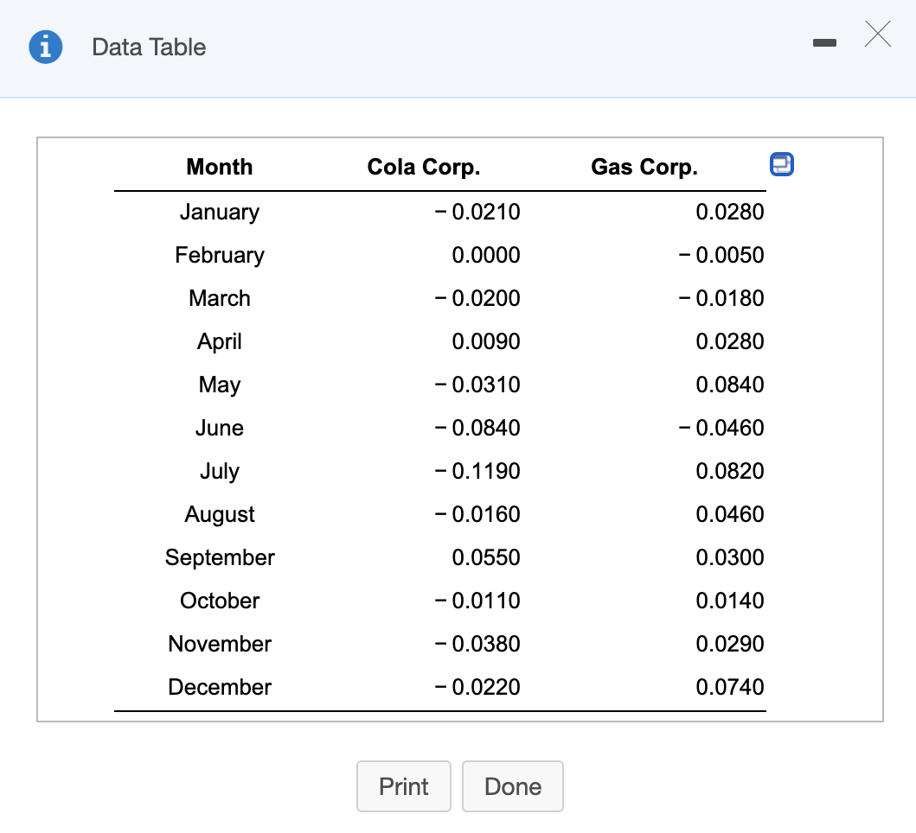Viewport: 916px width, 833px height.
Task: Click the Print button
Action: tap(403, 786)
